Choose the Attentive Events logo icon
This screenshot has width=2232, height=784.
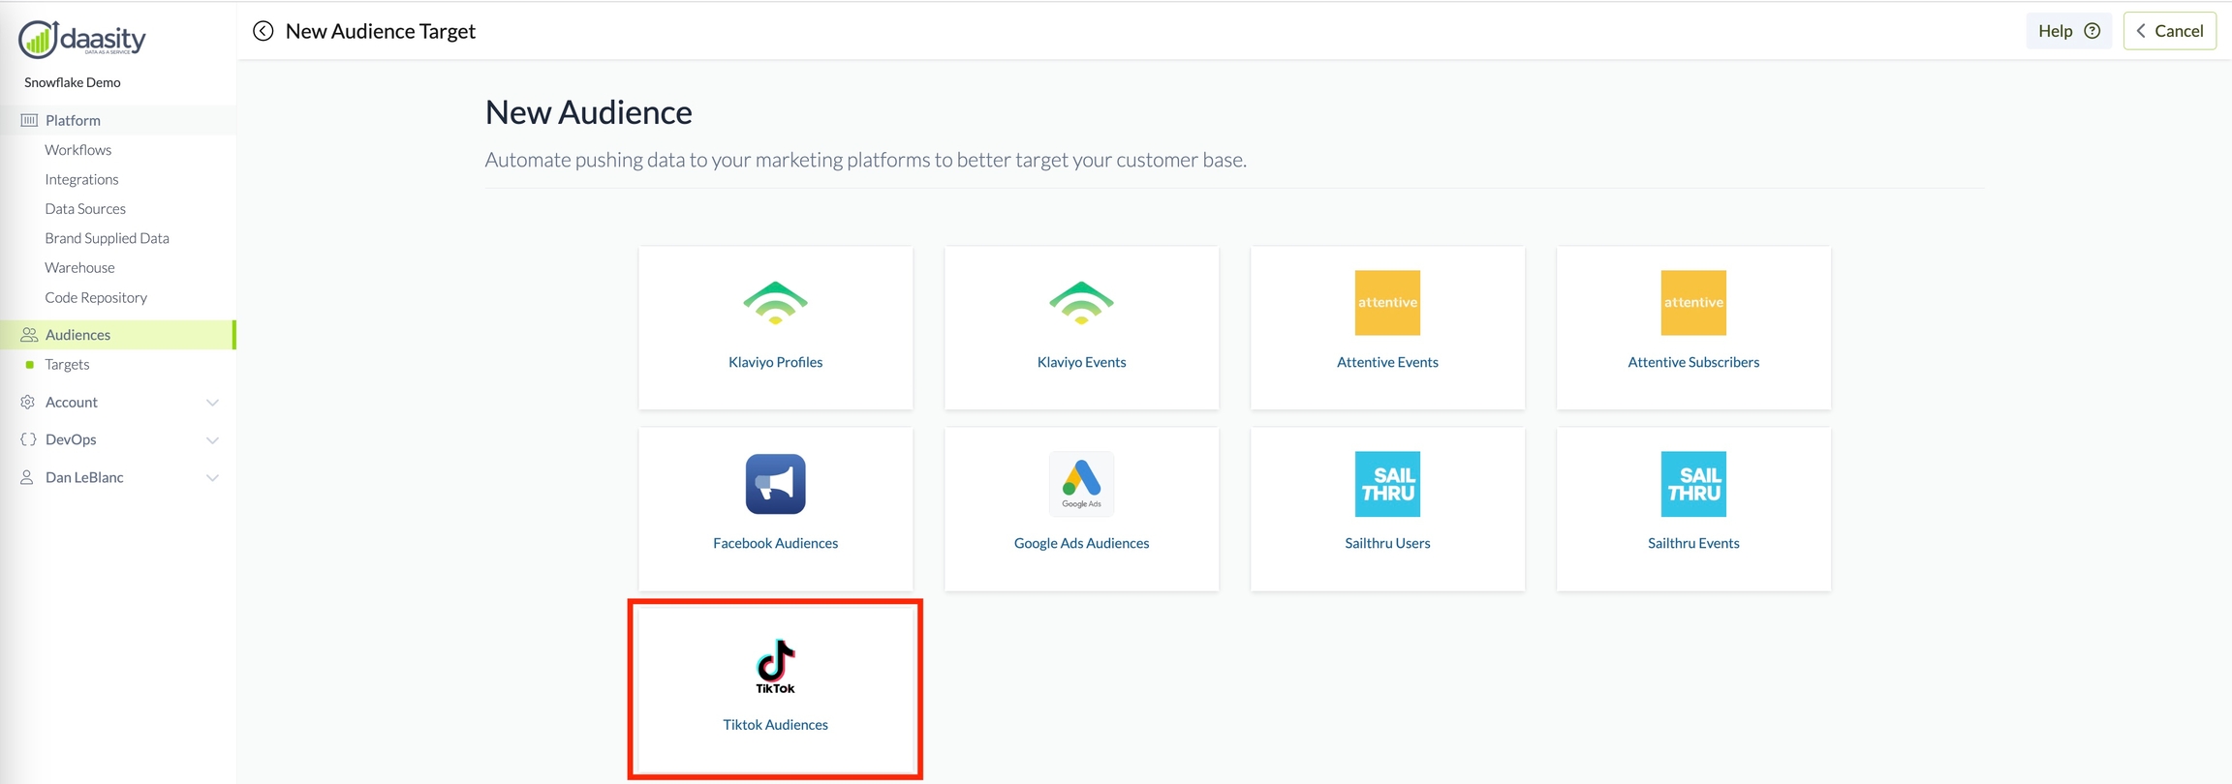coord(1387,303)
